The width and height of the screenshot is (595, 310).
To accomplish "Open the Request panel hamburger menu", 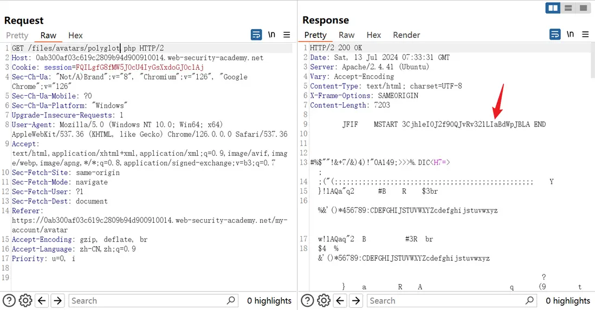I will coord(287,35).
